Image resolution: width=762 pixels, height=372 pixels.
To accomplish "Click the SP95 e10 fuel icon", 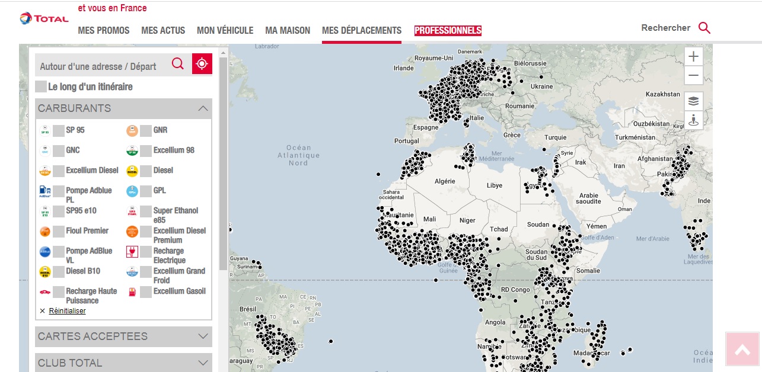I will pos(44,211).
